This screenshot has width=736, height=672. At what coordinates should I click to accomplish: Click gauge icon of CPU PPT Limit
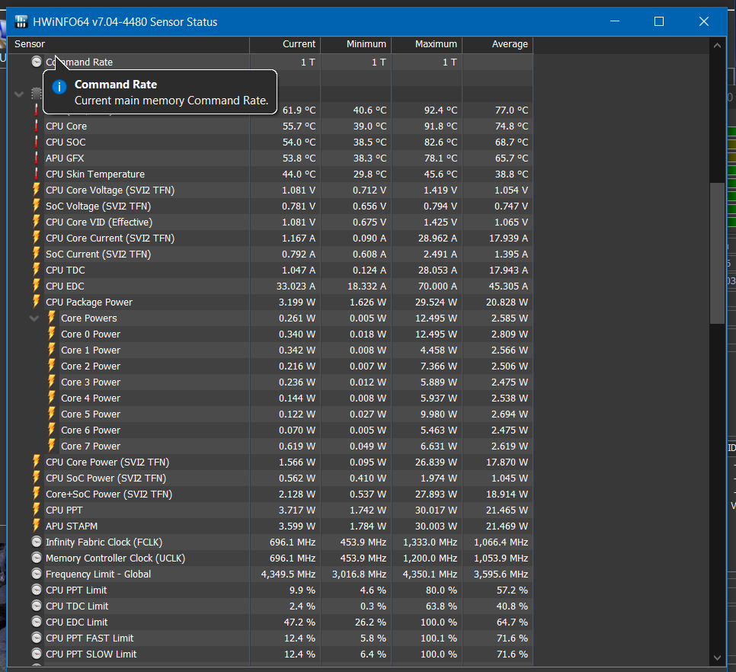click(36, 590)
